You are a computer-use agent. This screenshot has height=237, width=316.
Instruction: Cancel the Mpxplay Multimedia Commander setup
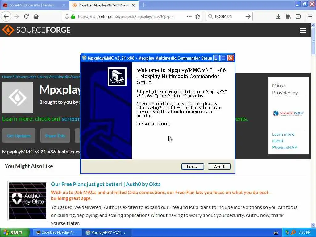click(x=219, y=166)
